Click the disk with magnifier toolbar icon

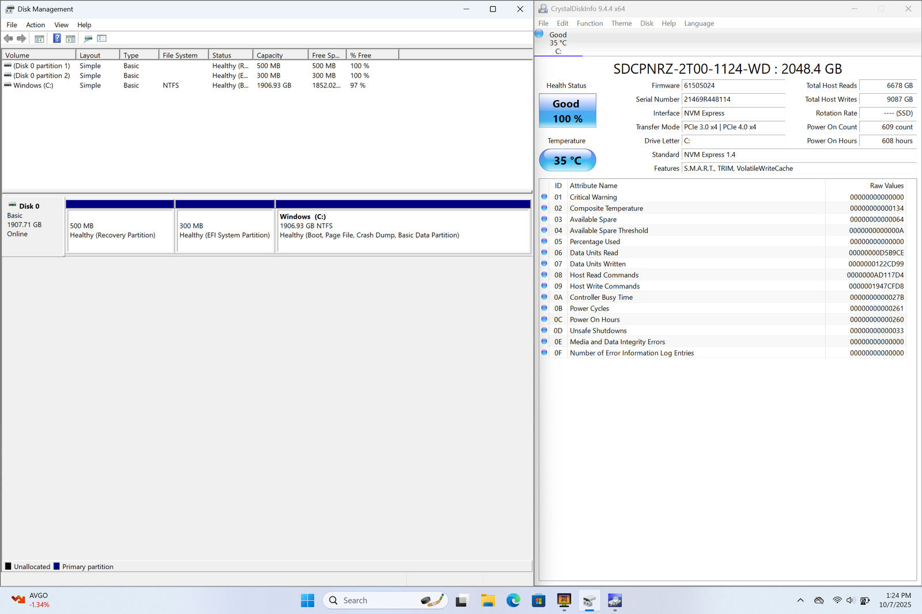(88, 39)
